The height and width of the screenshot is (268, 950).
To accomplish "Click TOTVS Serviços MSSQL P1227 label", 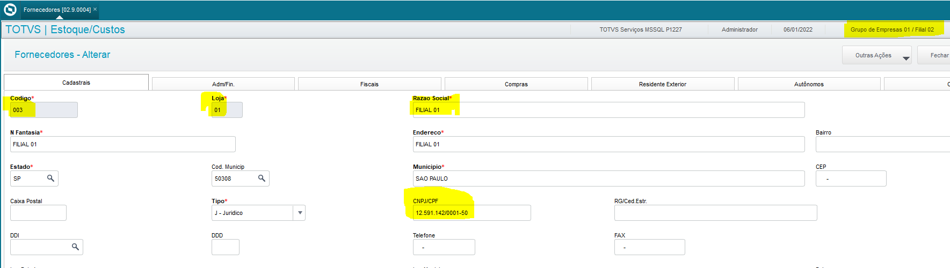I will 641,29.
